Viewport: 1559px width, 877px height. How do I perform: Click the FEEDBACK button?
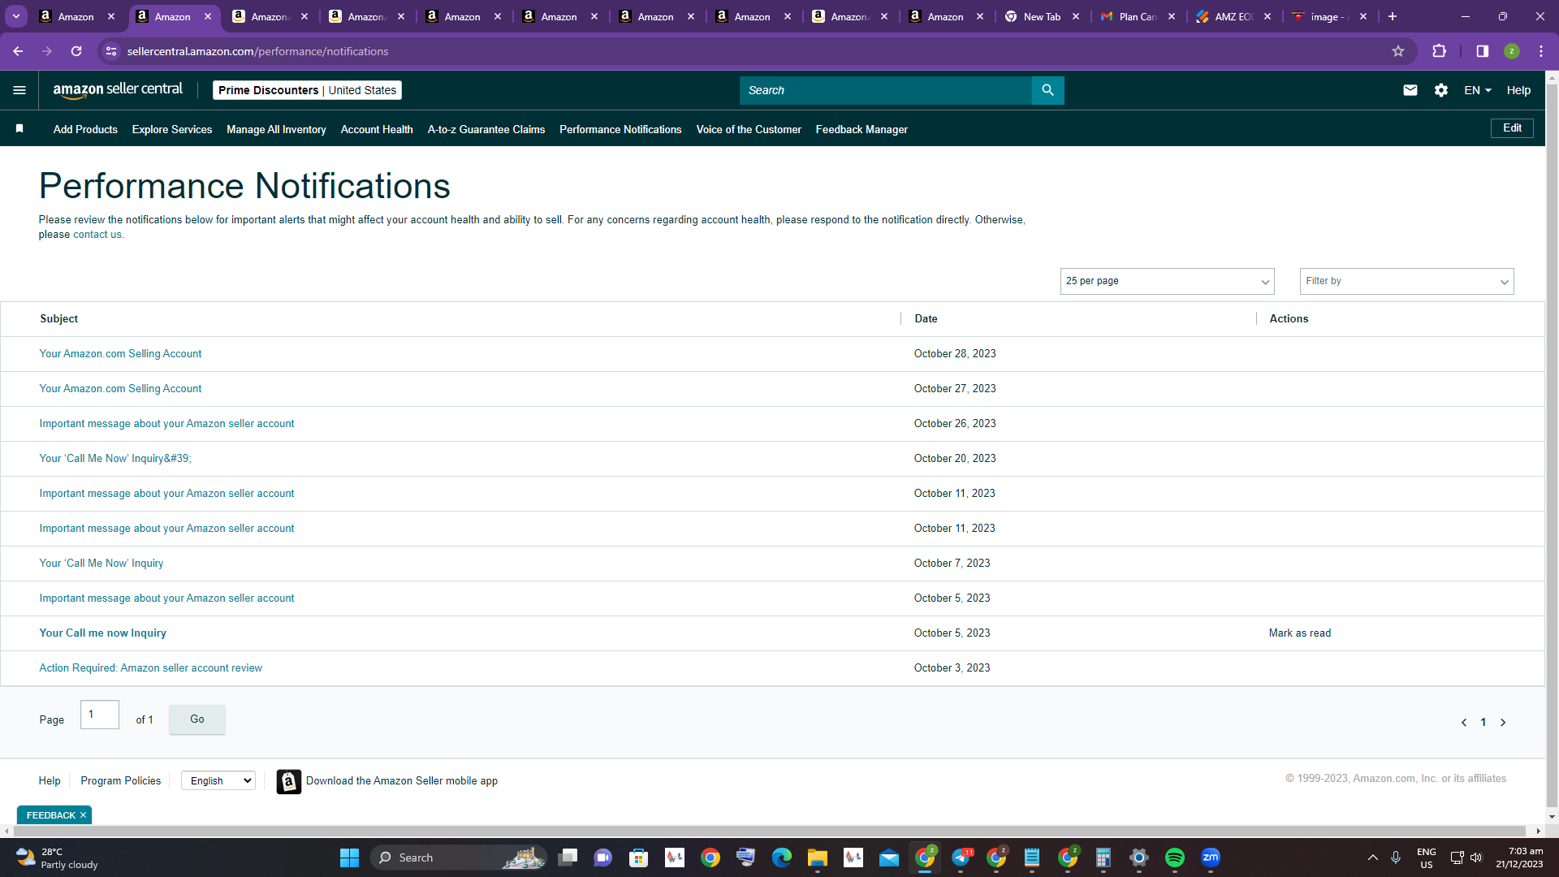(51, 815)
